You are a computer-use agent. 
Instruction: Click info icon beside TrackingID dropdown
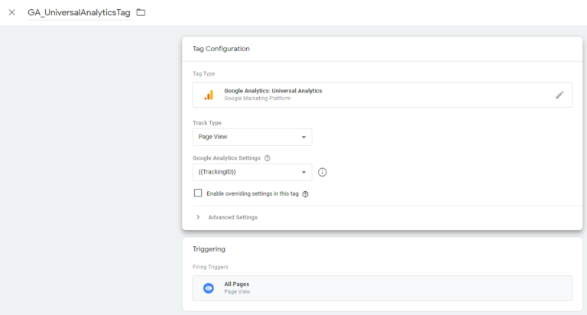click(322, 172)
